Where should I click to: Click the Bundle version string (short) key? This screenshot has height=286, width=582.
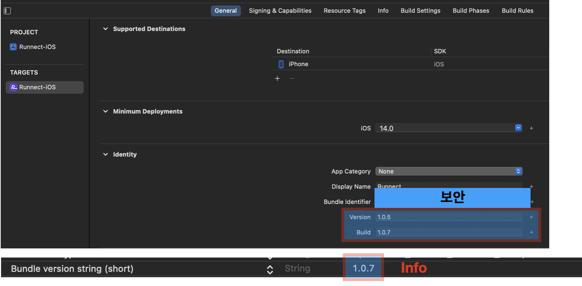72,269
